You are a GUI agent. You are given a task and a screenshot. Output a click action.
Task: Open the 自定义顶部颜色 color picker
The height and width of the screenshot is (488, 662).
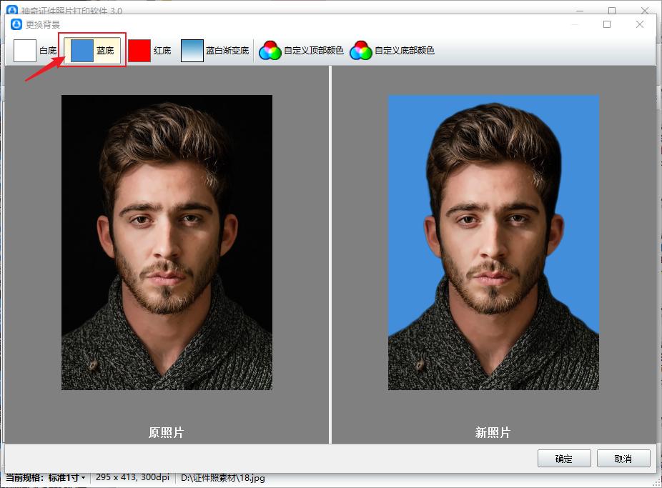[301, 51]
